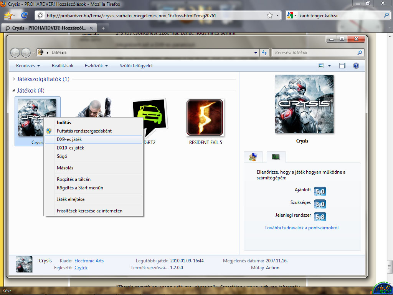The height and width of the screenshot is (295, 393).
Task: Click the Jelenlegi rendszer 5,8 score badge
Action: 320,217
